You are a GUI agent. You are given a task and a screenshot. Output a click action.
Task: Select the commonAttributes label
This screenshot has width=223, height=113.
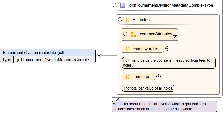[156, 34]
